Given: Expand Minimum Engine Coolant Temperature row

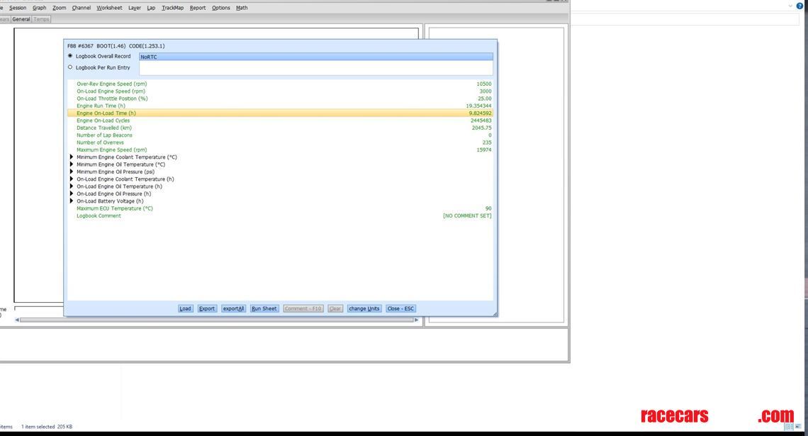Looking at the screenshot, I should pos(72,157).
